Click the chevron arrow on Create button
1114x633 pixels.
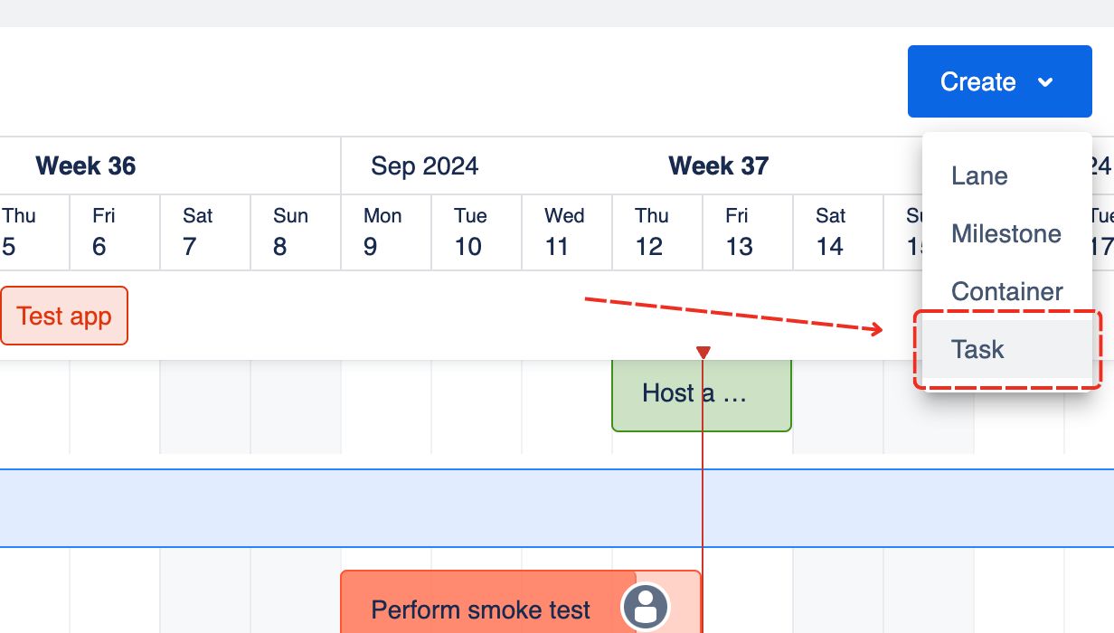point(1045,82)
